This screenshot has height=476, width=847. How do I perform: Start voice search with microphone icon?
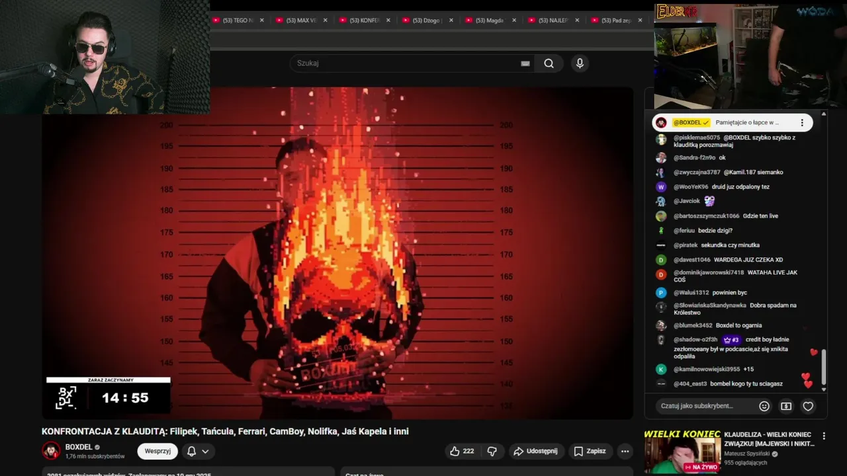580,63
